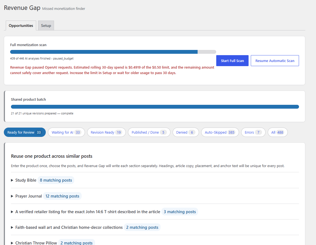This screenshot has width=316, height=245.
Task: Click the 'Reuse one product across similar posts' heading
Action: pyautogui.click(x=52, y=156)
